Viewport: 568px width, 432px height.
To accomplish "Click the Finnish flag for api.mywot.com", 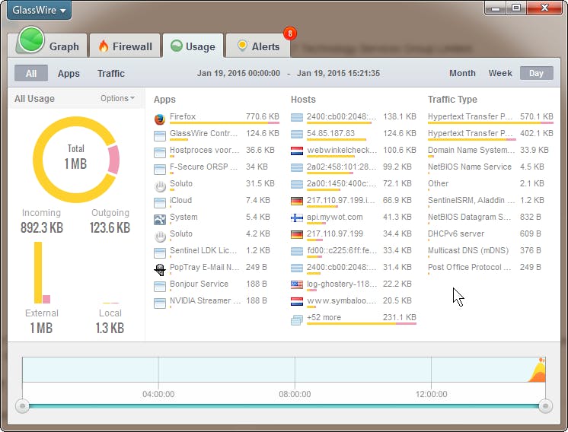I will pos(297,218).
